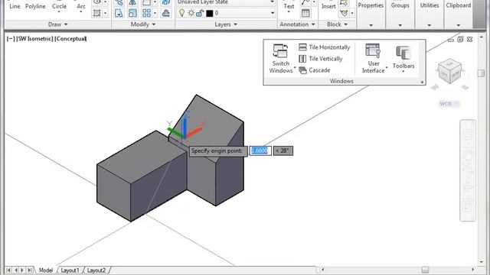Click the Table icon in Annotation panel
This screenshot has width=490, height=275.
coord(305,13)
